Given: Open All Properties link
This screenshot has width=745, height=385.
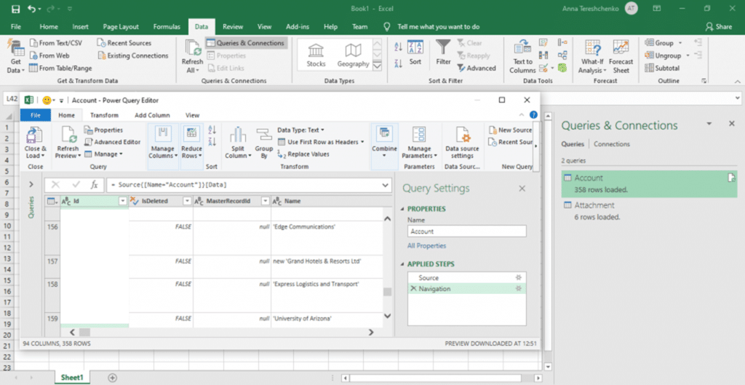Looking at the screenshot, I should coord(426,246).
